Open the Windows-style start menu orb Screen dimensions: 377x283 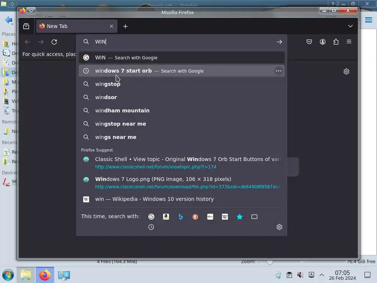pyautogui.click(x=8, y=275)
